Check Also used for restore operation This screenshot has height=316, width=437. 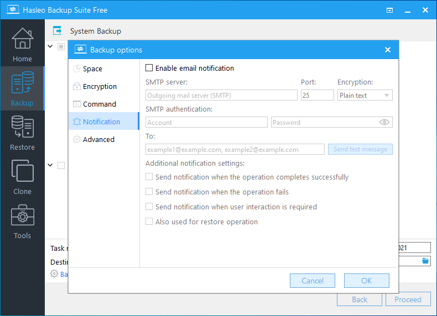[x=149, y=222]
